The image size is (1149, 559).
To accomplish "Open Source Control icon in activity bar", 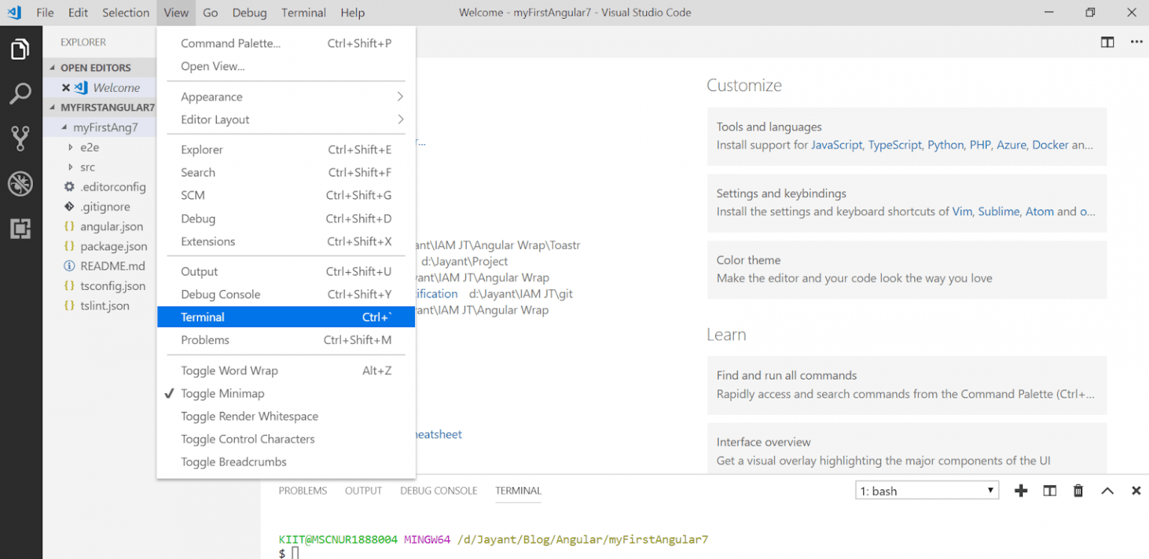I will pyautogui.click(x=20, y=139).
